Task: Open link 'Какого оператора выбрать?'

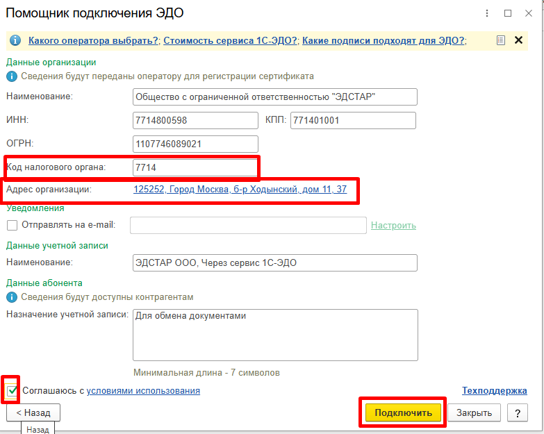Action: (x=93, y=40)
